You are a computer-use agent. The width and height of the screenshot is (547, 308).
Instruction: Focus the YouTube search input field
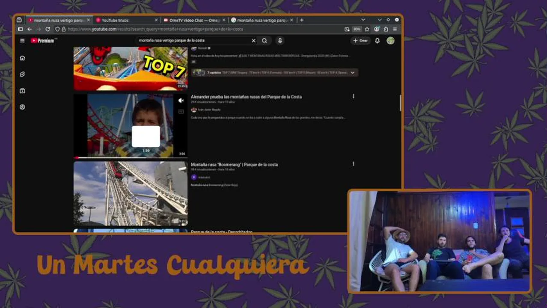tap(193, 41)
